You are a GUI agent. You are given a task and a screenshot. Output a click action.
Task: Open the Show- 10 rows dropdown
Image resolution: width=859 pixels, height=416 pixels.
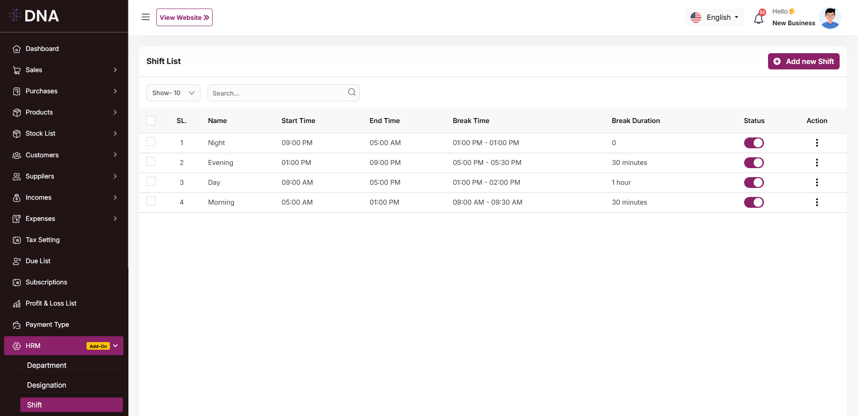pyautogui.click(x=173, y=93)
